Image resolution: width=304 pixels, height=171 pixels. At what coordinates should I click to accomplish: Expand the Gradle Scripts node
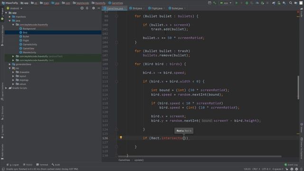click(x=6, y=88)
